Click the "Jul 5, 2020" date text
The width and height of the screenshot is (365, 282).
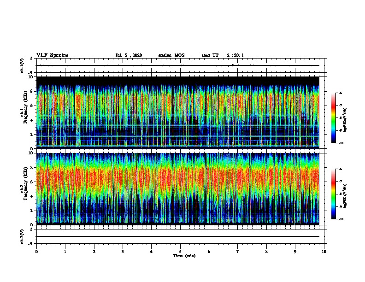129,55
